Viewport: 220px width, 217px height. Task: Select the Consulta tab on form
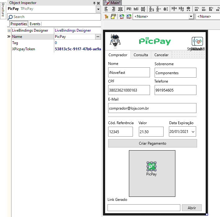click(x=141, y=55)
